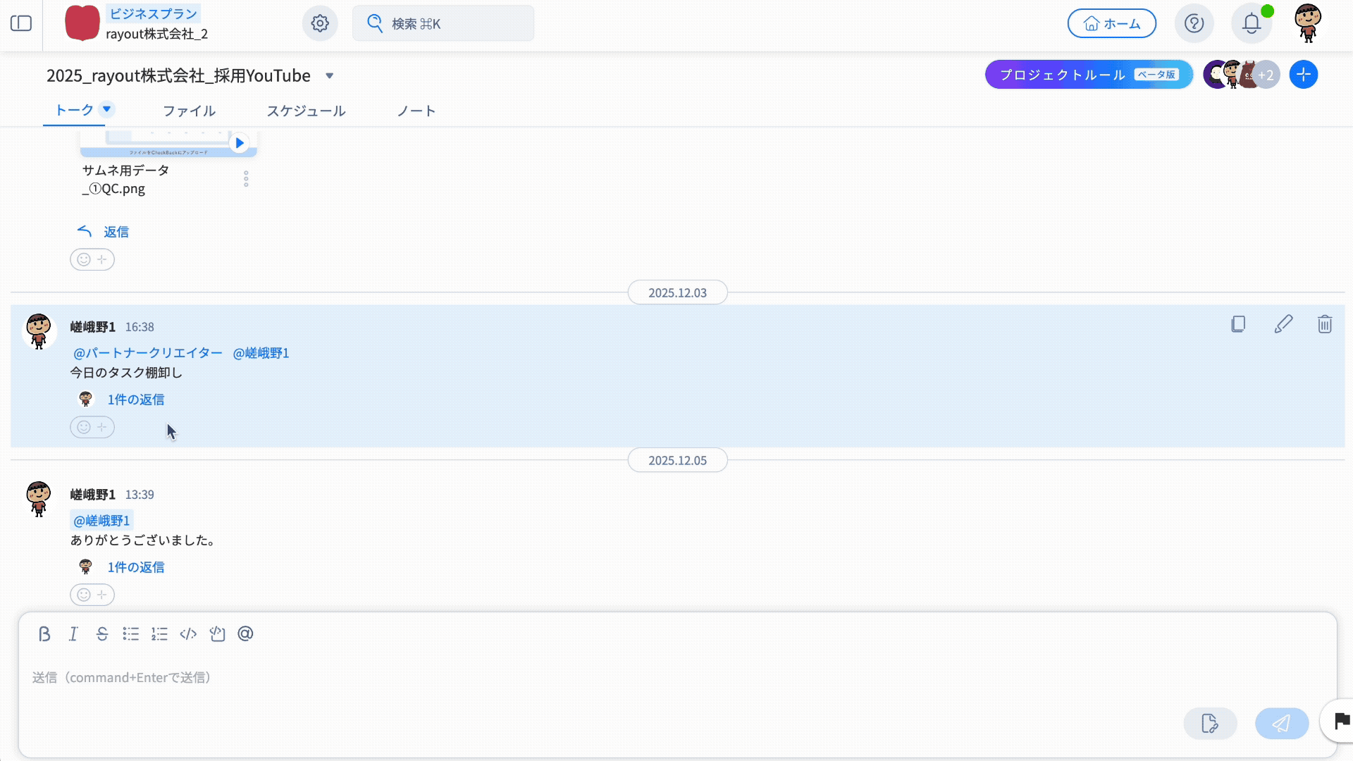Open 1件の返信 under 今日のタスク棚卸し
This screenshot has height=761, width=1353.
click(x=135, y=400)
